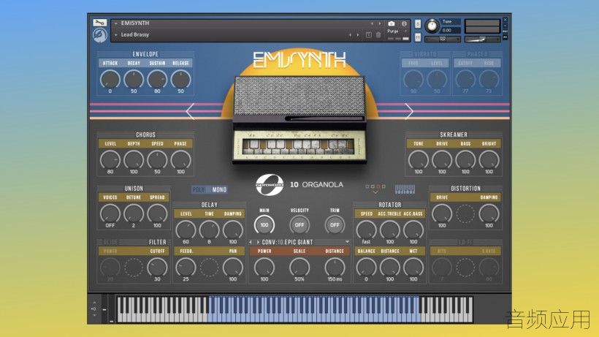Show instrument info with the i icon
The height and width of the screenshot is (337, 599).
[404, 23]
